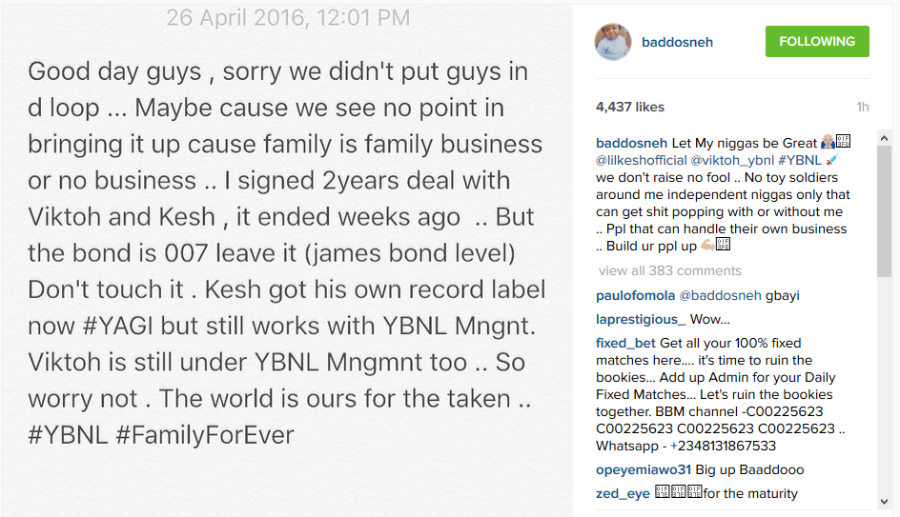Open zed_eye commenter profile

pos(623,493)
